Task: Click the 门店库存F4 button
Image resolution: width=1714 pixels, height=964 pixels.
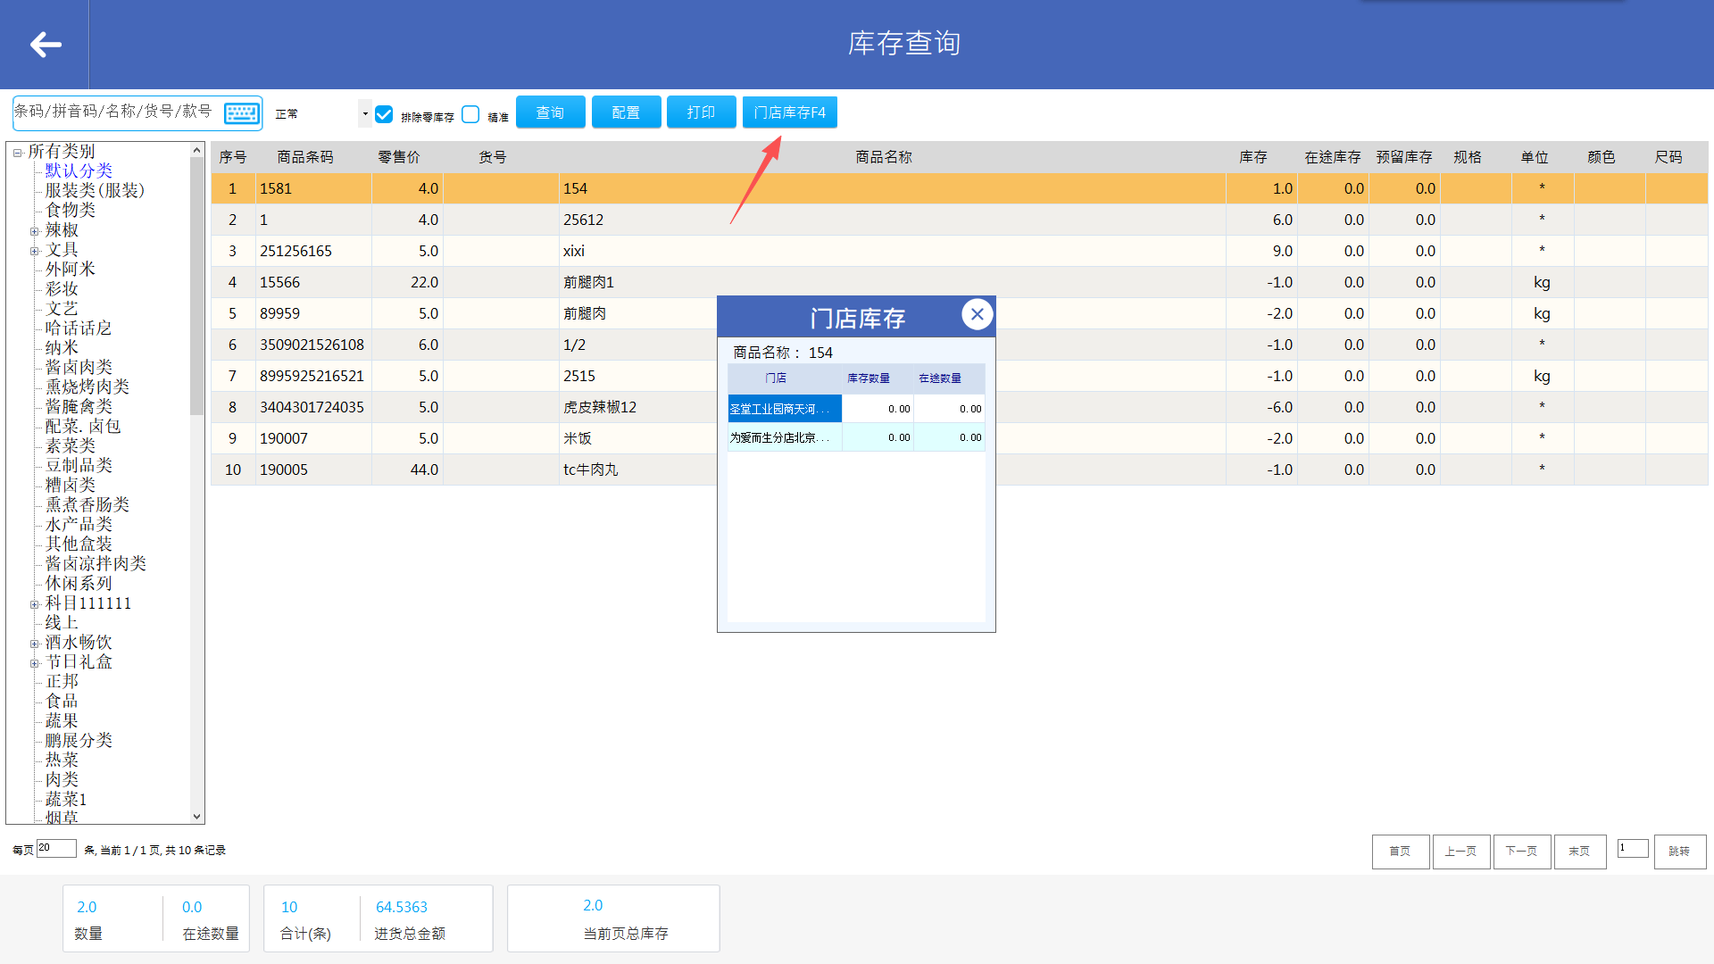Action: (x=789, y=112)
